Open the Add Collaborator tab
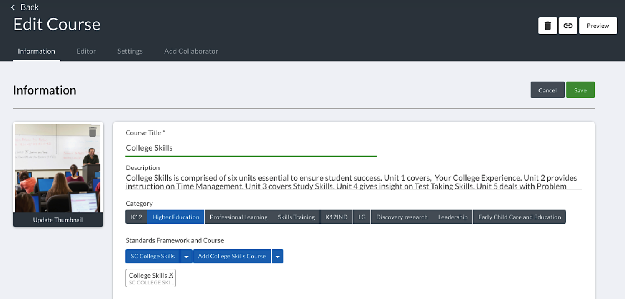Image resolution: width=625 pixels, height=299 pixels. tap(191, 51)
